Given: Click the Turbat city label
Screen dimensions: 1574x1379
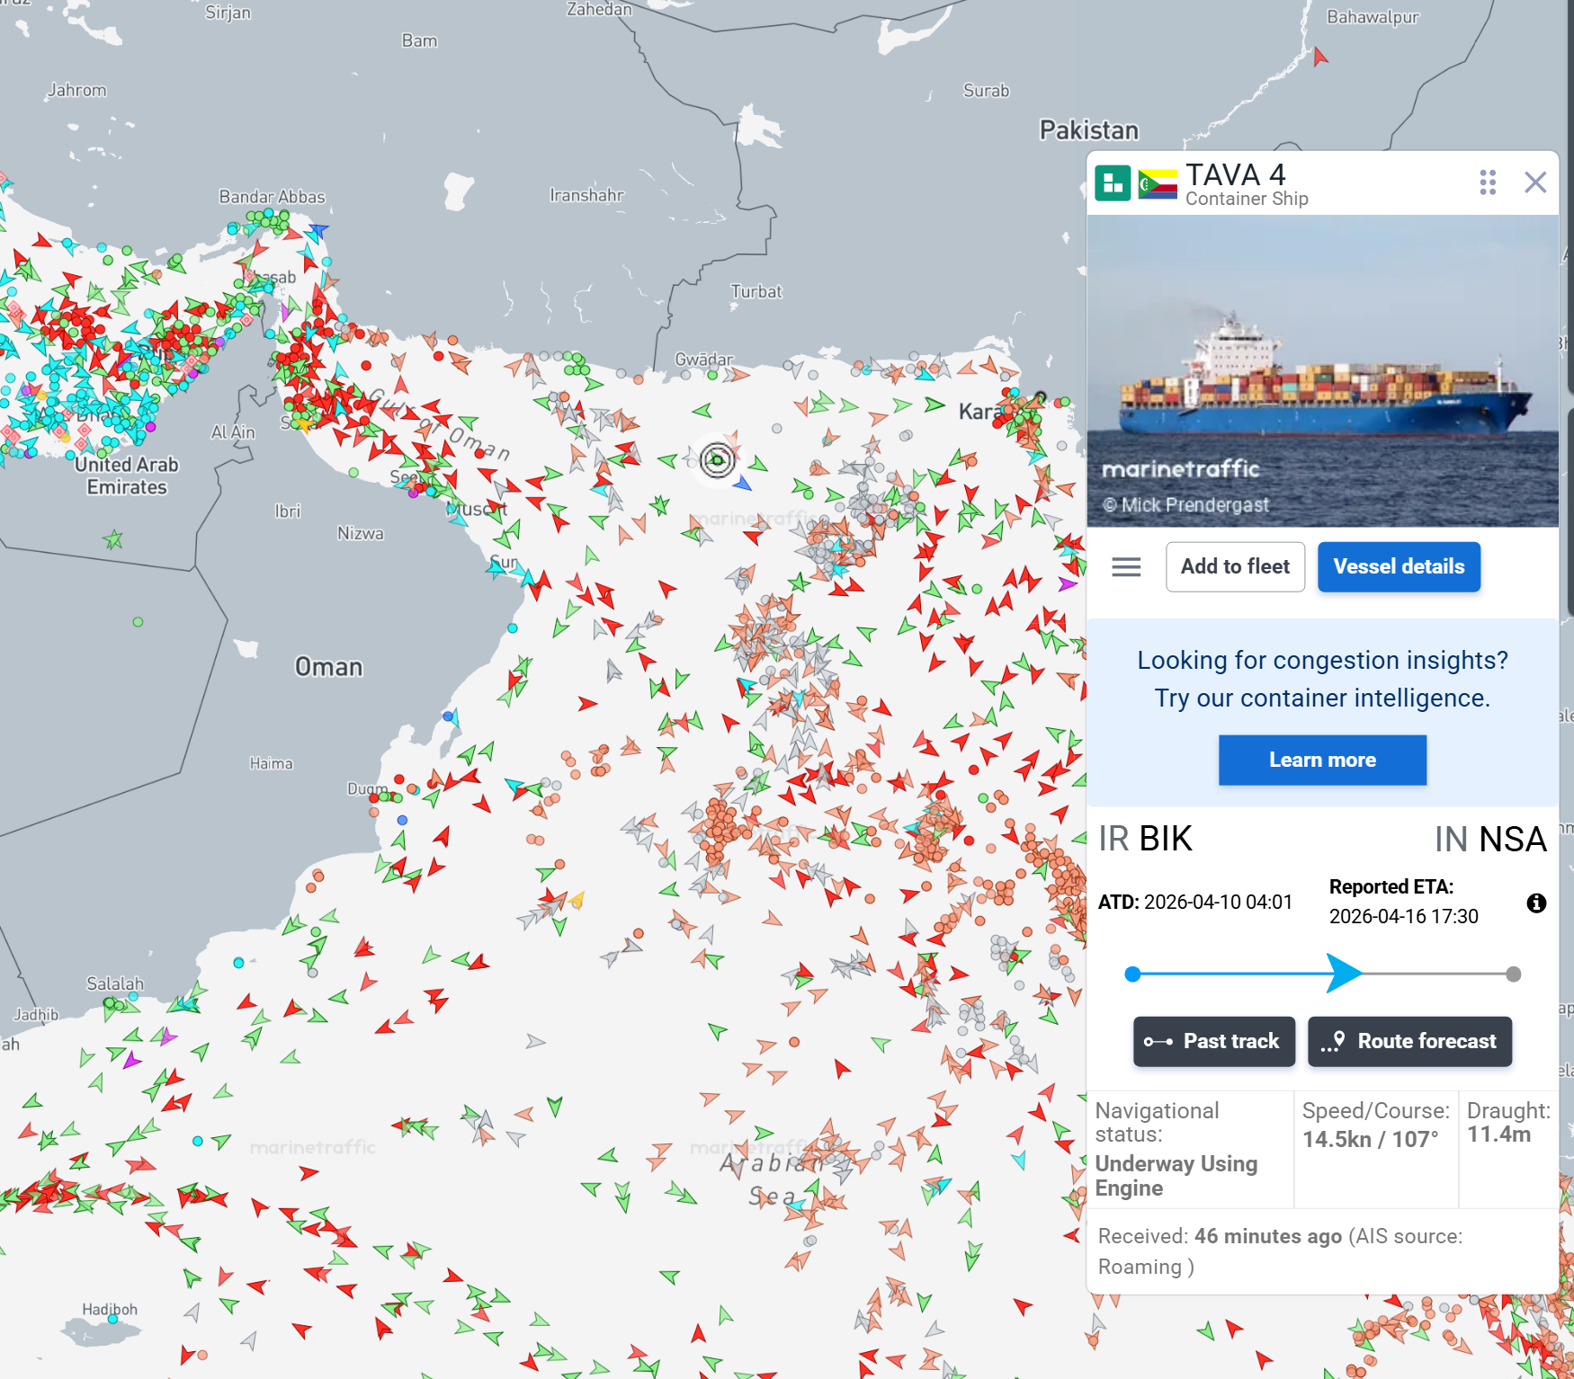Looking at the screenshot, I should (x=756, y=291).
